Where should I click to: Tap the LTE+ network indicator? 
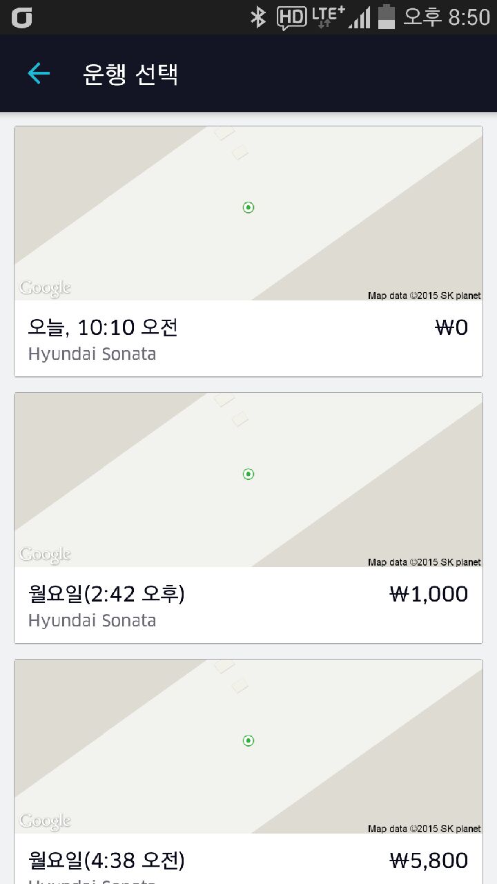(328, 17)
